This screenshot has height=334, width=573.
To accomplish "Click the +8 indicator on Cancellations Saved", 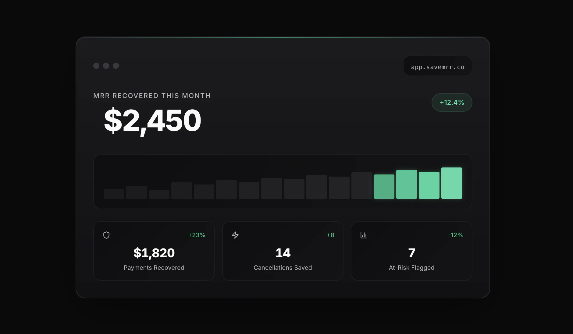I will tap(330, 235).
